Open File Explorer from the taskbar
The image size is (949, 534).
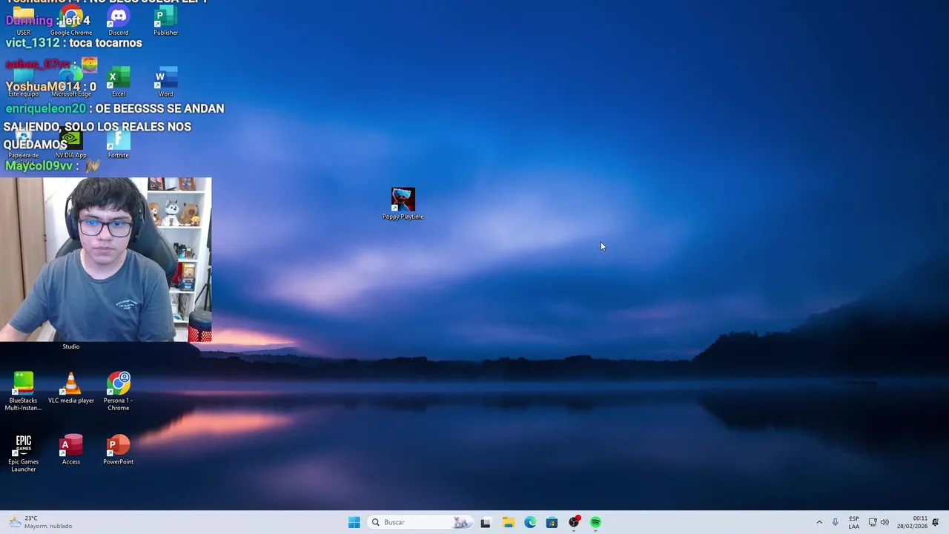[x=508, y=522]
